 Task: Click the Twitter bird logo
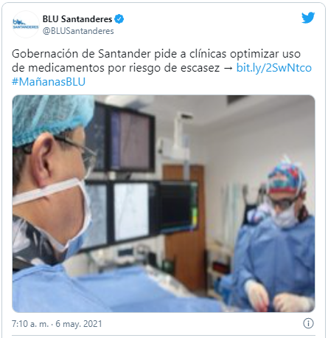(x=308, y=18)
